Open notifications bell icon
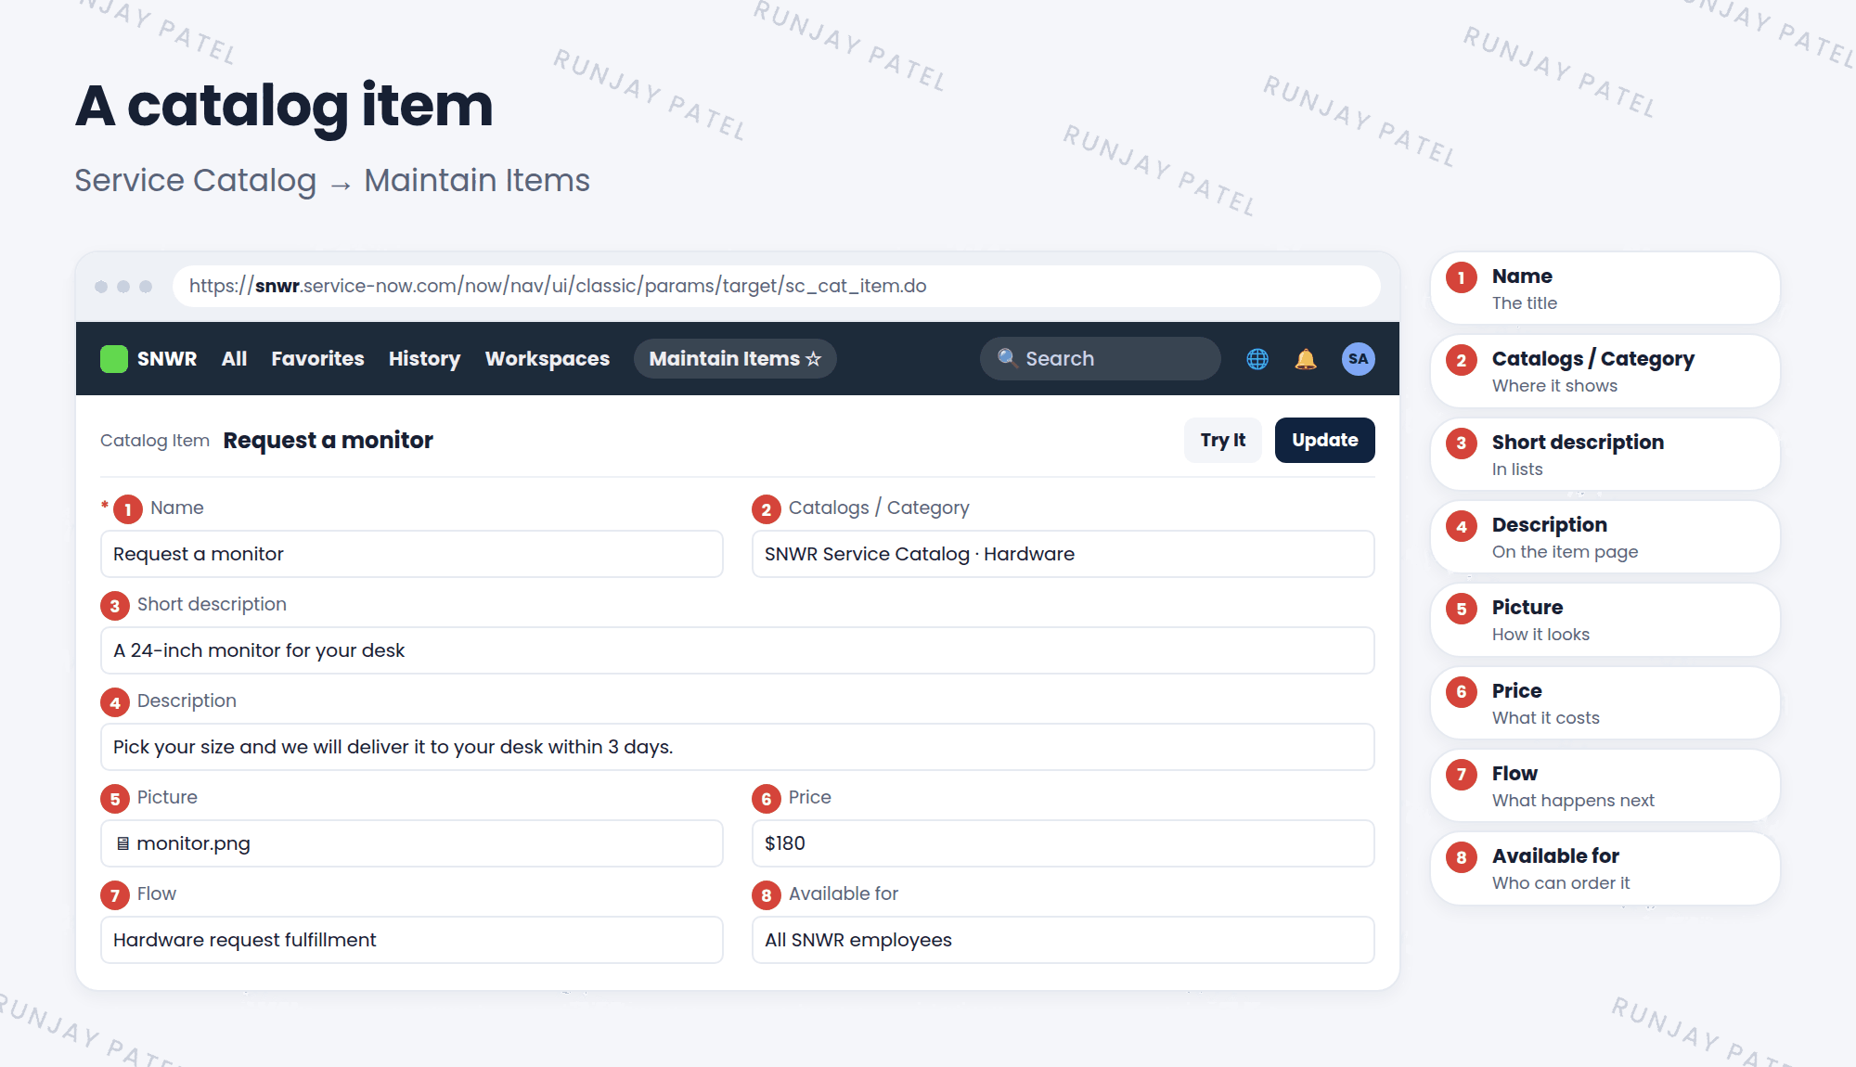Image resolution: width=1856 pixels, height=1067 pixels. (1306, 359)
